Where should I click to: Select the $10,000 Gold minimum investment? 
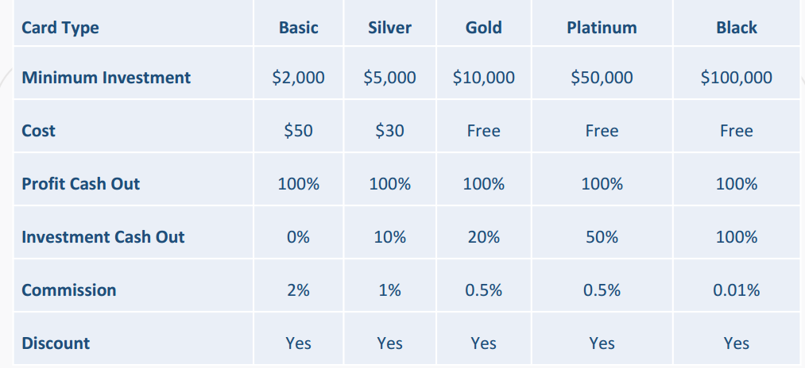click(484, 78)
